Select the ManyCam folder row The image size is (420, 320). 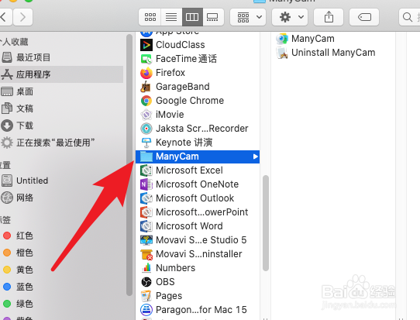pyautogui.click(x=198, y=157)
